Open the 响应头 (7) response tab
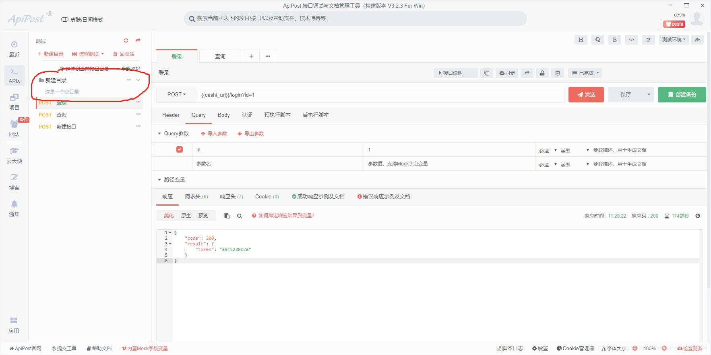The image size is (711, 355). click(231, 196)
